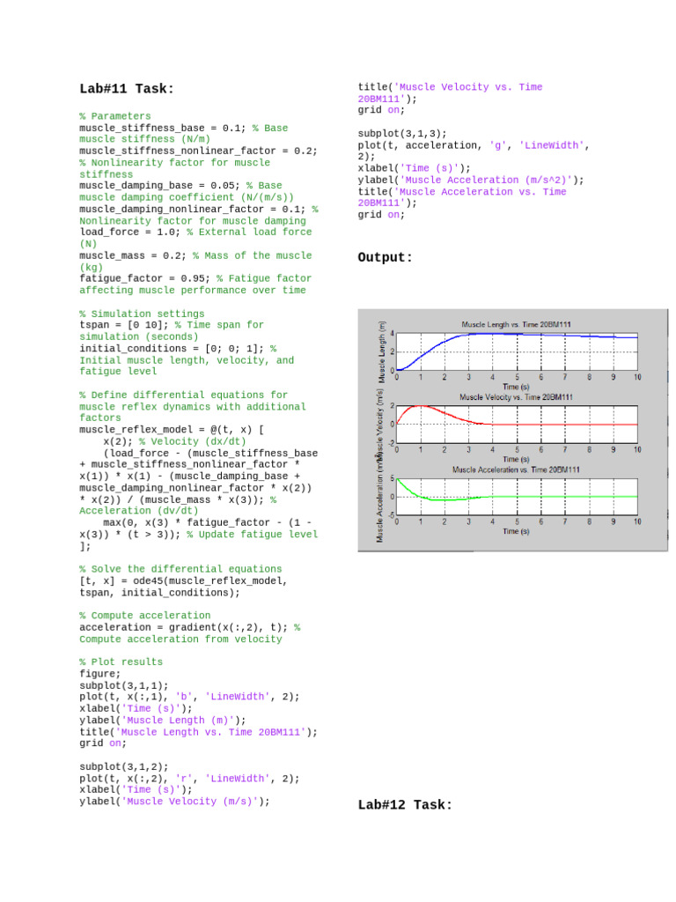Click the 'load_force = 1.0;' assignment
Screen dimensions: 676x902
point(130,232)
